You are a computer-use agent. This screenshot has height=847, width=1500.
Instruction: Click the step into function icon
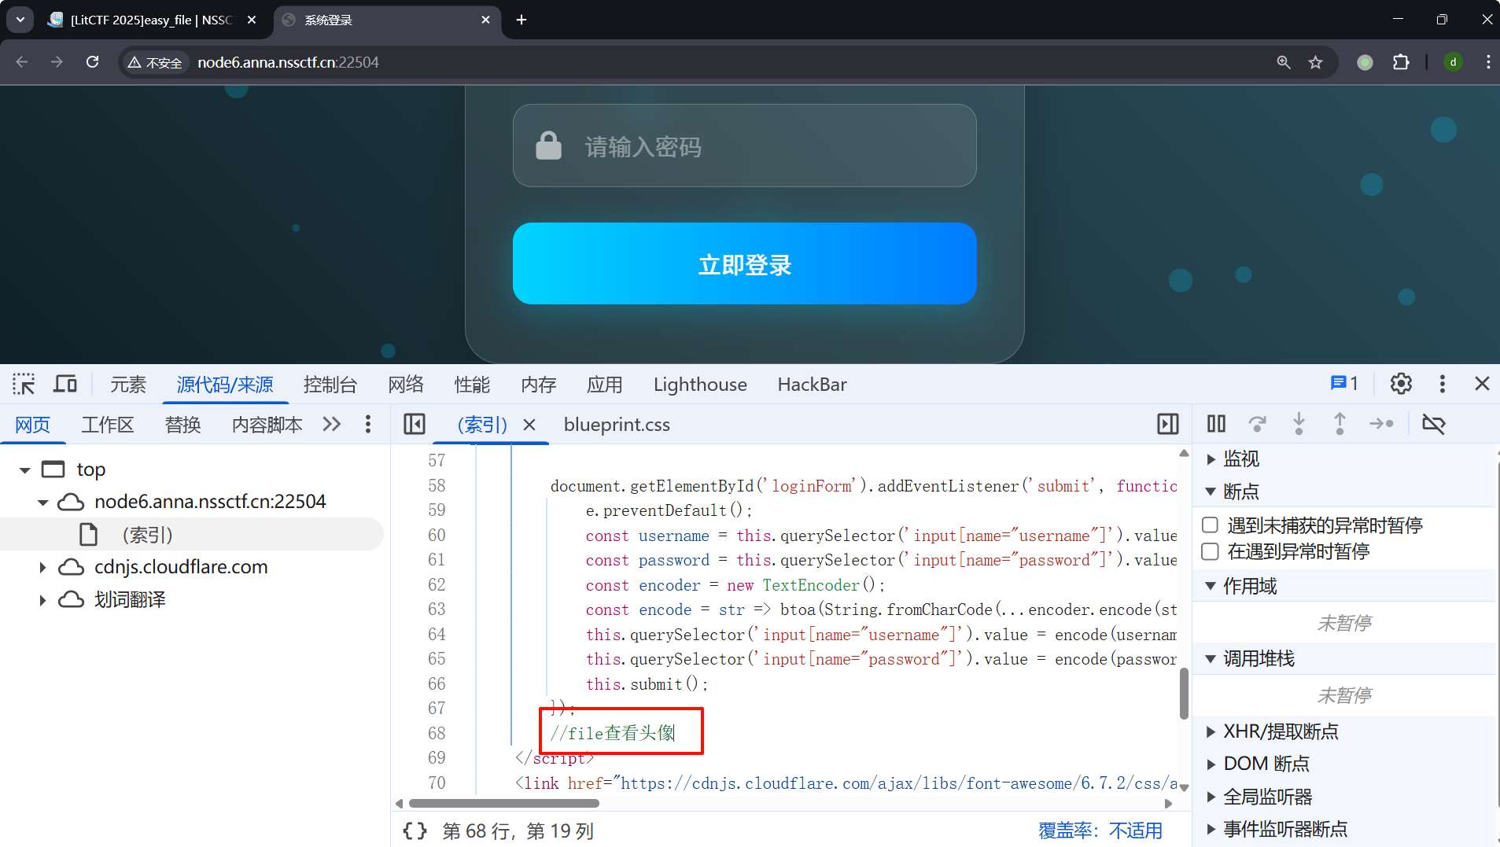tap(1299, 425)
